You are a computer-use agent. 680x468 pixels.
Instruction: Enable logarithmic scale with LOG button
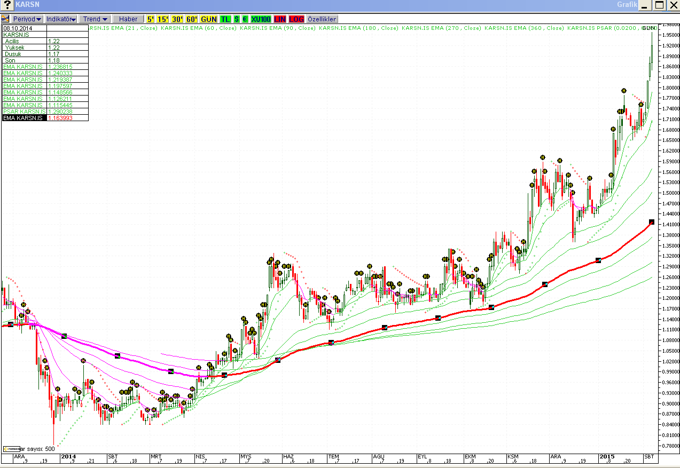tap(296, 19)
